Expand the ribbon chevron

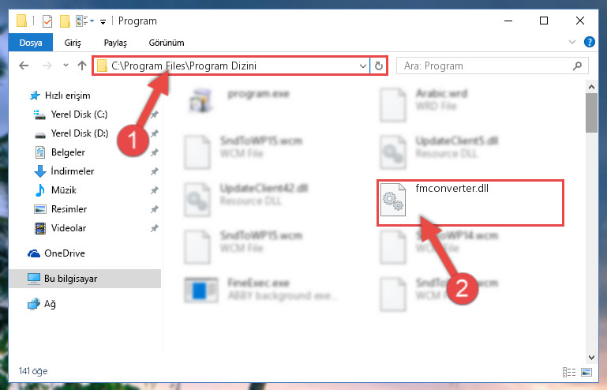tap(572, 42)
